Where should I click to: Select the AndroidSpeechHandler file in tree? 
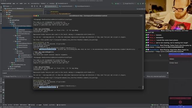pyautogui.click(x=25, y=43)
